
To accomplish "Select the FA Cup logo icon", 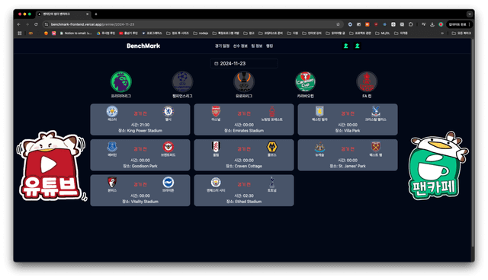I will (367, 81).
